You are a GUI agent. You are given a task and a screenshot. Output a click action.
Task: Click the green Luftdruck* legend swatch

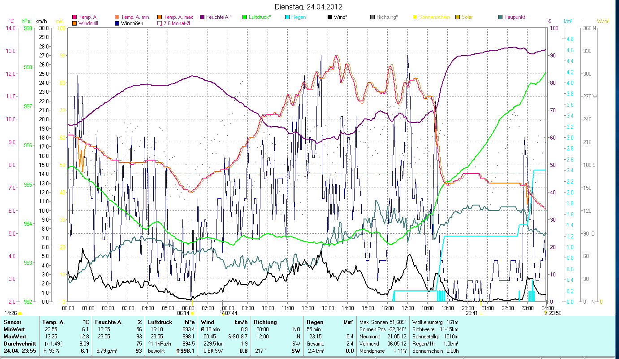(x=244, y=17)
